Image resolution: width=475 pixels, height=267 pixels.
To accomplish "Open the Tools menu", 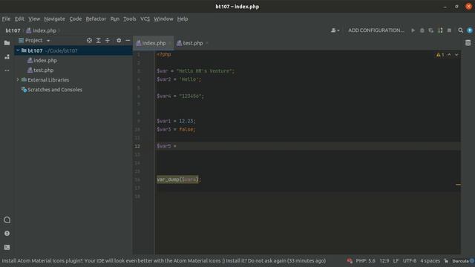I will tap(130, 19).
